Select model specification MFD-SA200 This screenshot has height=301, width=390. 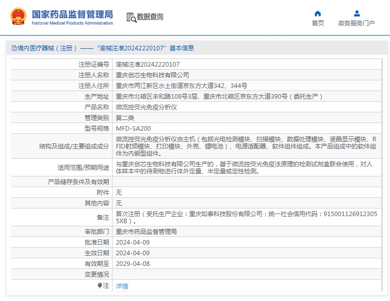coord(133,129)
